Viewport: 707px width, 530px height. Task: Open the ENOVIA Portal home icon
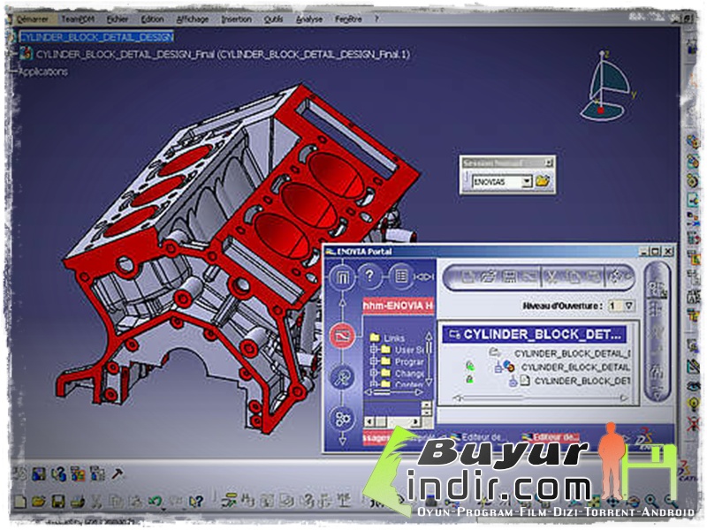pyautogui.click(x=342, y=274)
